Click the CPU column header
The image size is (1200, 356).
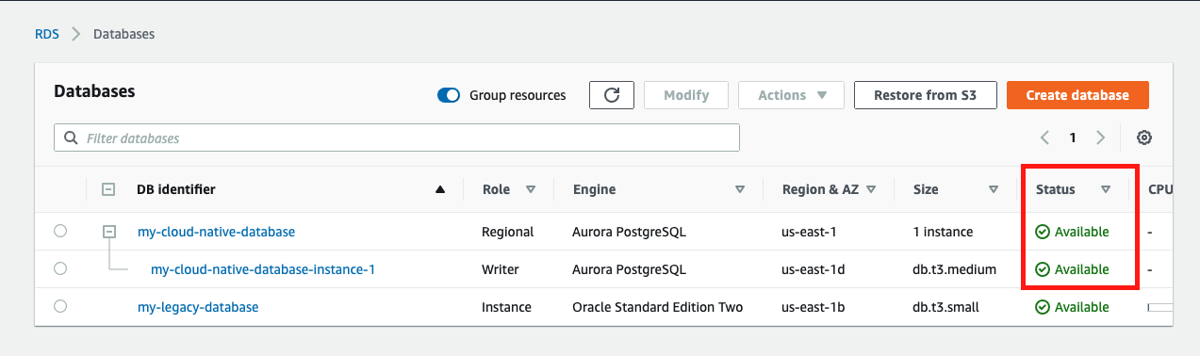1160,189
